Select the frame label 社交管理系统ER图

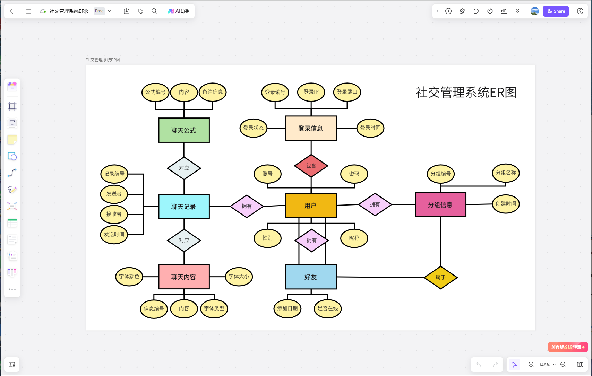click(x=103, y=60)
